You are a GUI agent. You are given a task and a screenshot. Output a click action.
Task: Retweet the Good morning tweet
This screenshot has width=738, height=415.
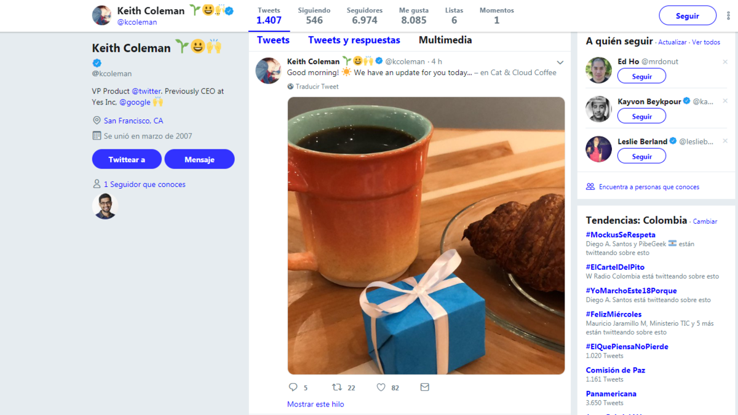point(337,387)
